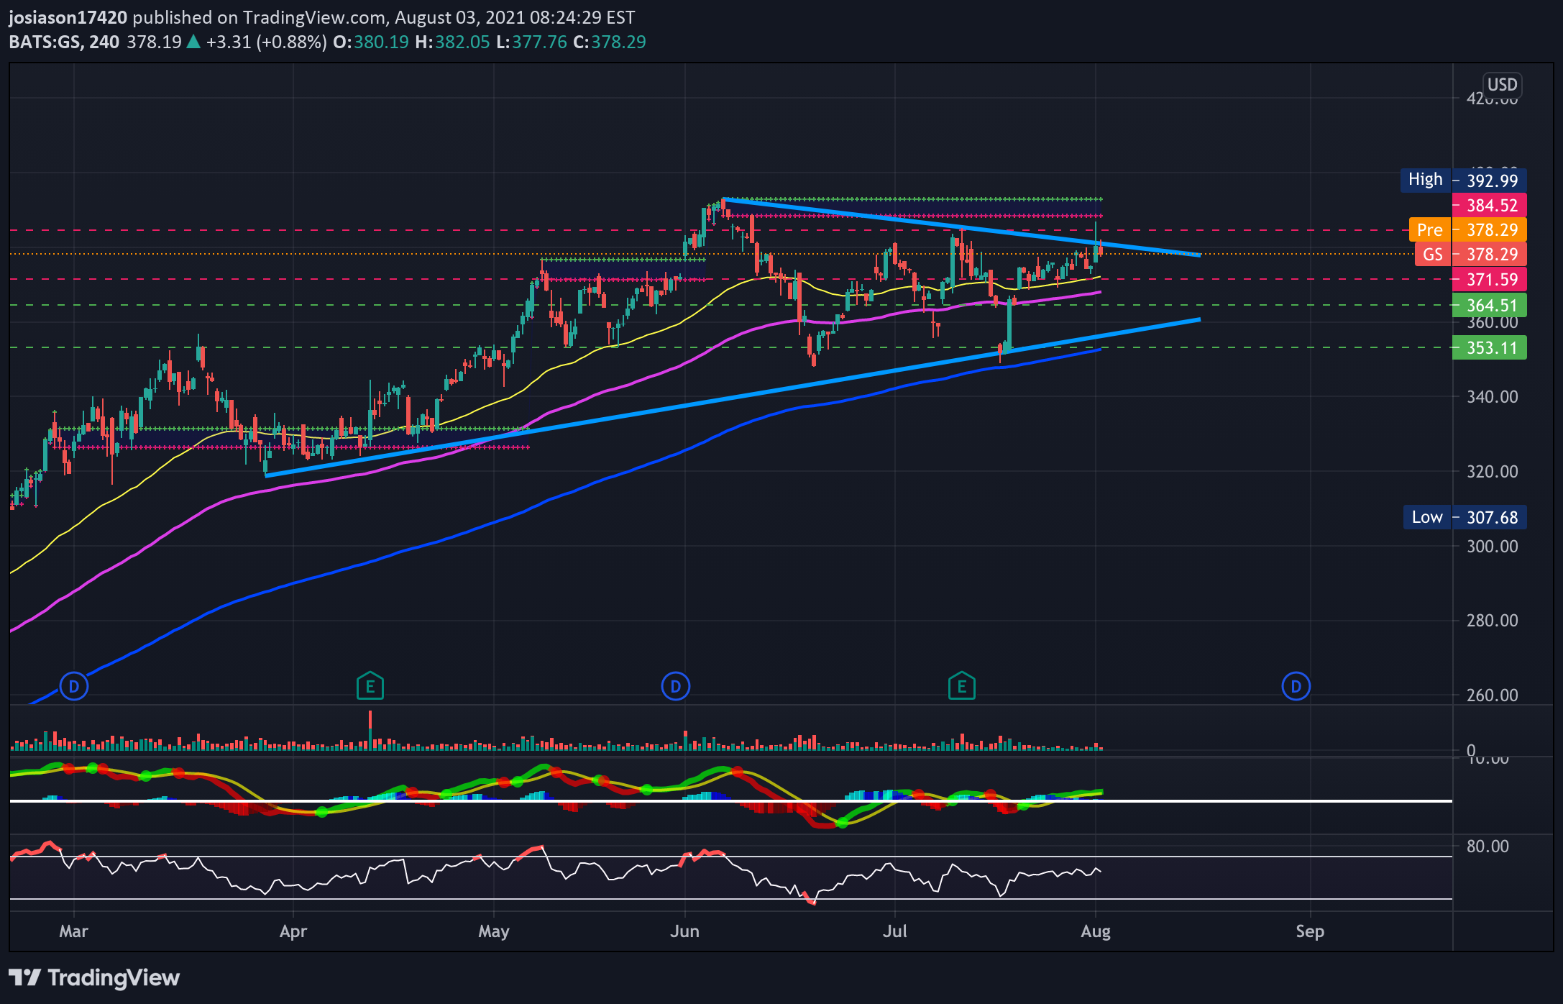Screen dimensions: 1563x1004
Task: Click the dividend marker near March
Action: click(x=73, y=686)
